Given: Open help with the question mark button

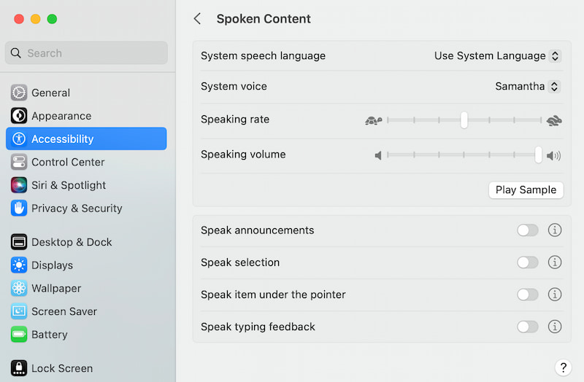Looking at the screenshot, I should [563, 367].
